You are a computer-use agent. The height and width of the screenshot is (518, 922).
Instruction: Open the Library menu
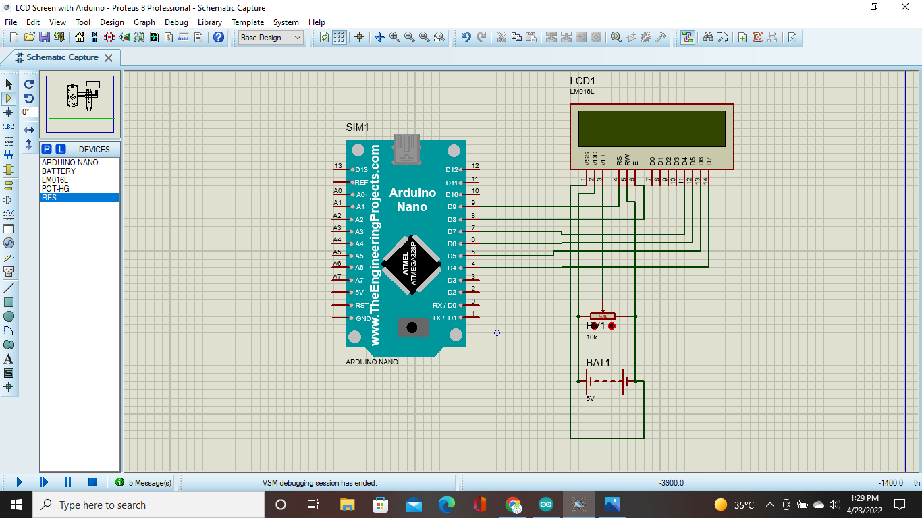(210, 22)
